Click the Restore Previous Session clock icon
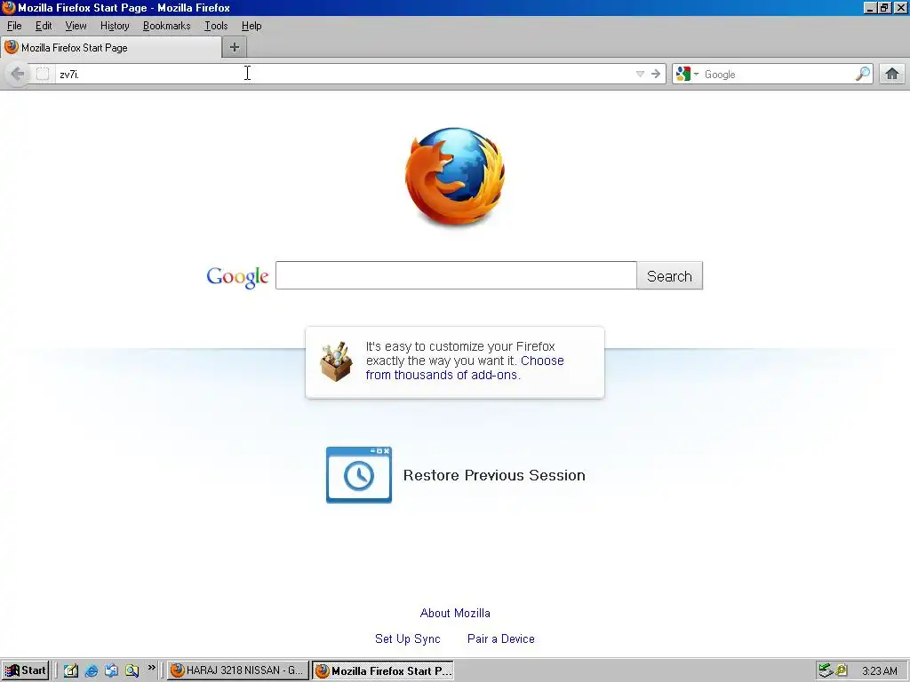910x682 pixels. [x=359, y=475]
